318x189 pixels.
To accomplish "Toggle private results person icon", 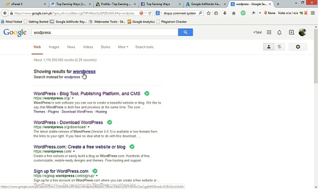I will [x=269, y=47].
